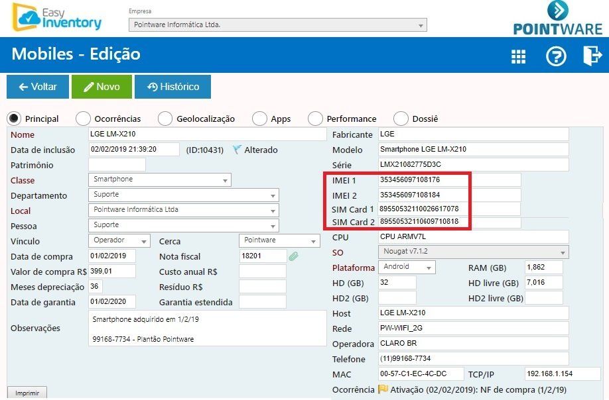
Task: Click the (ID:10431) text
Action: click(x=205, y=150)
